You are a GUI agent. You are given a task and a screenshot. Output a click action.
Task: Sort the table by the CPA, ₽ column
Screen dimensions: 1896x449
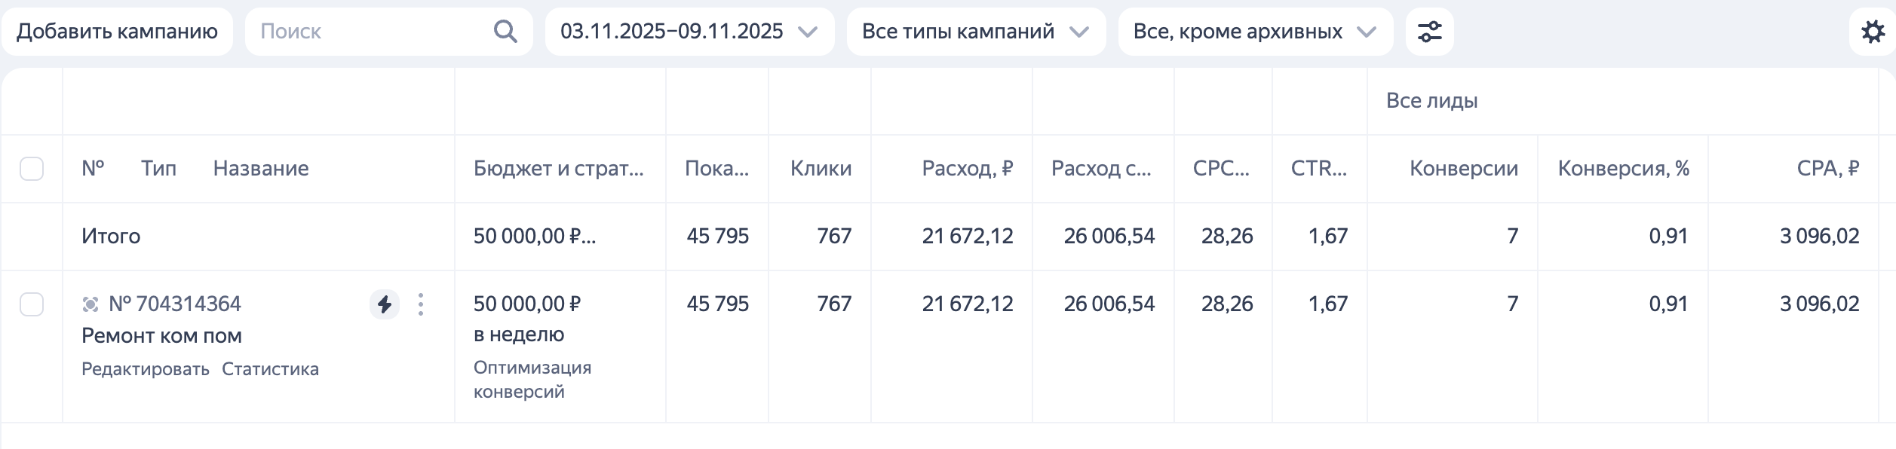point(1829,169)
